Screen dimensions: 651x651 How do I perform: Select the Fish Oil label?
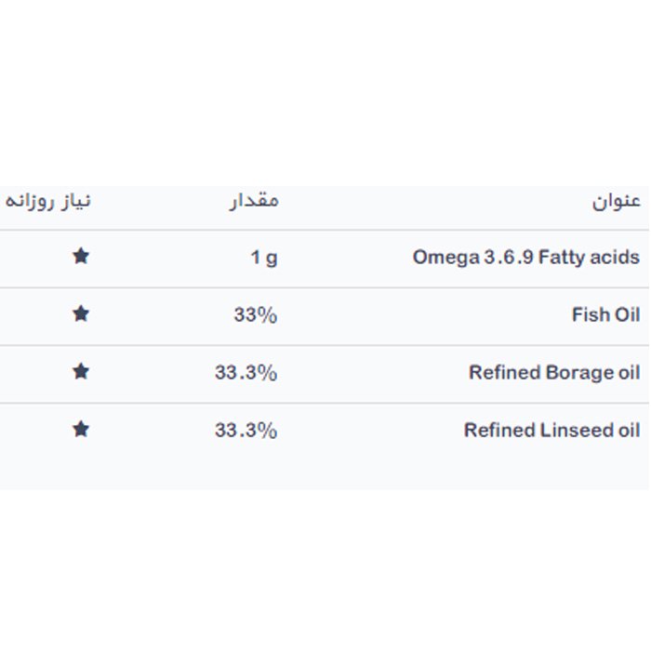605,315
